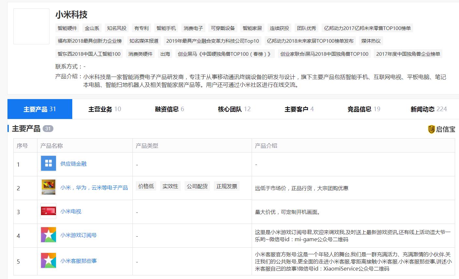
Task: Open the 主要客户 tab
Action: tap(299, 109)
